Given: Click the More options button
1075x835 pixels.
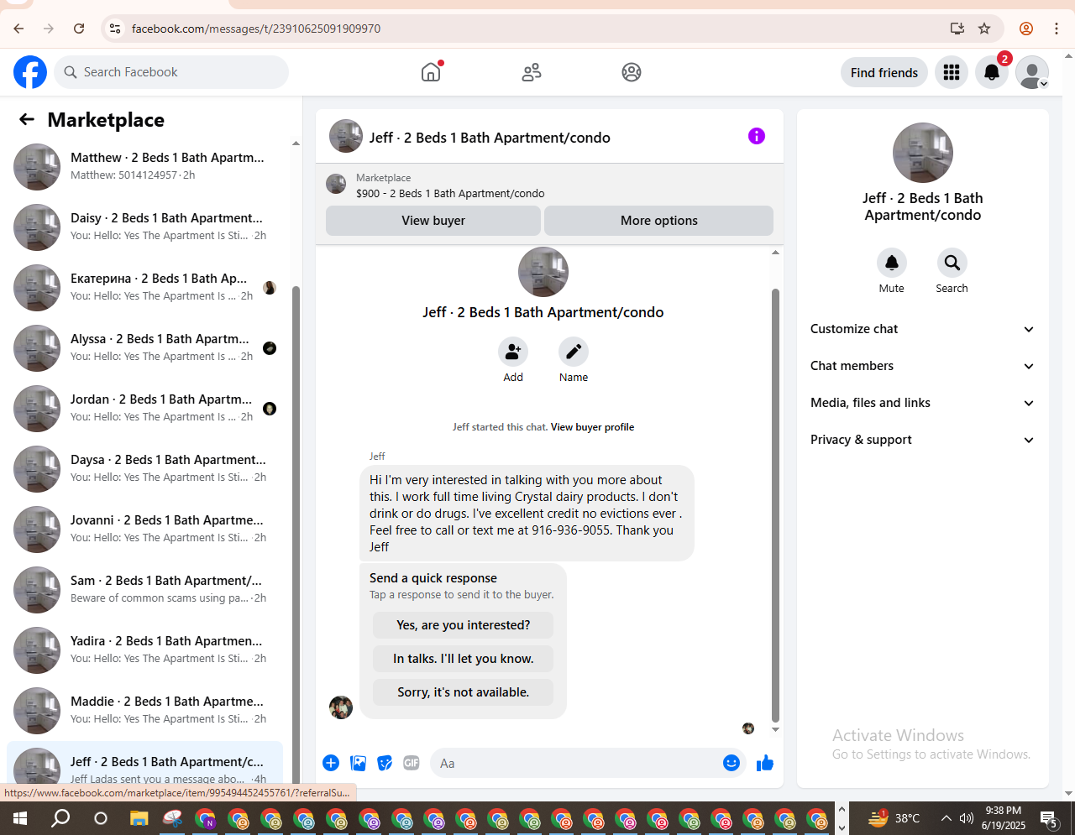Looking at the screenshot, I should click(x=659, y=221).
